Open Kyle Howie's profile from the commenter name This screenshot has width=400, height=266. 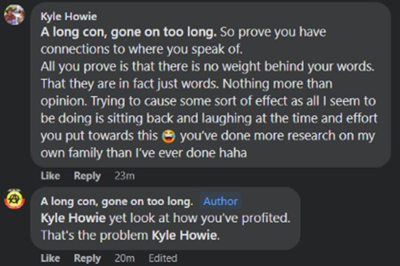pos(68,16)
